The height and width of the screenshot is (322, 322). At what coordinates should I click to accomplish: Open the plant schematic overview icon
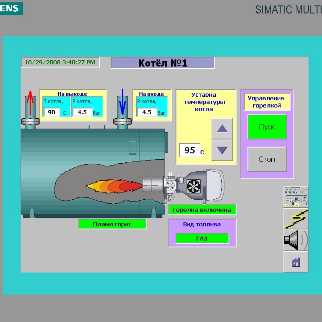pyautogui.click(x=295, y=197)
